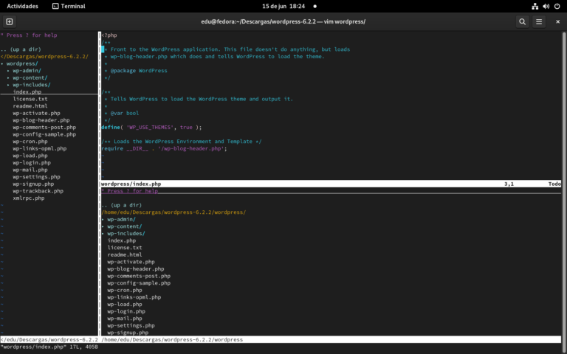Click the </Descargas/wordpress-6.2.2/ path in left tree

coord(44,56)
